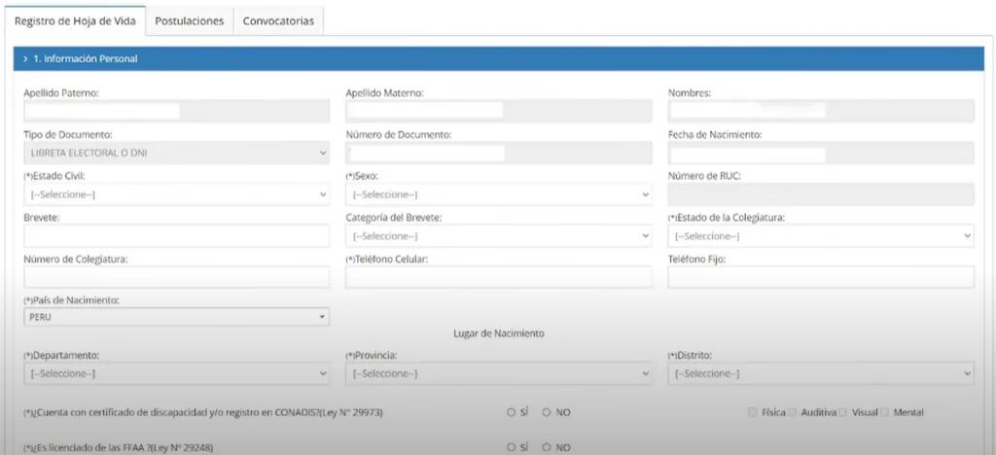Open País de Nacimiento dropdown
The width and height of the screenshot is (996, 455).
point(176,318)
